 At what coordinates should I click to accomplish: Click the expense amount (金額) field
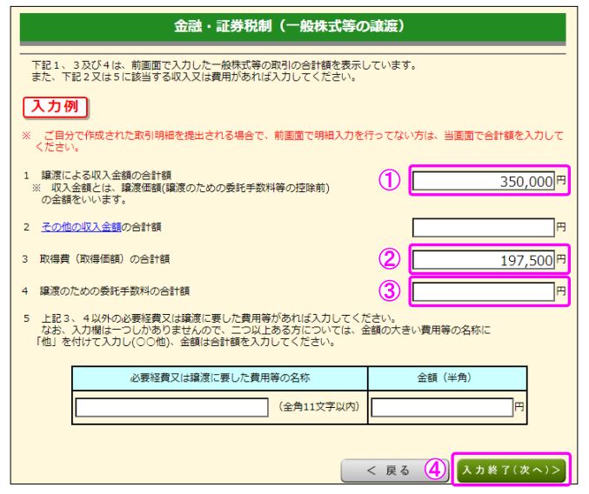click(x=442, y=407)
